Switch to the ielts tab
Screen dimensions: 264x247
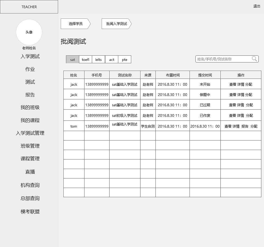[98, 59]
